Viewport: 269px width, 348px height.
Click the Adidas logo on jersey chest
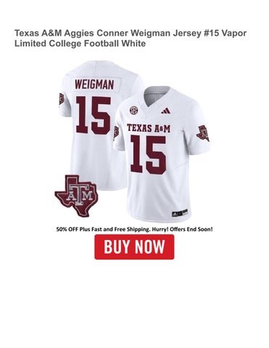point(166,111)
